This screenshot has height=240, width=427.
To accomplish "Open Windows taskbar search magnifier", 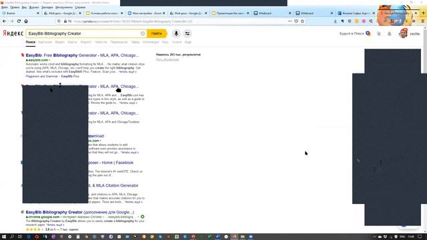I will [12, 237].
